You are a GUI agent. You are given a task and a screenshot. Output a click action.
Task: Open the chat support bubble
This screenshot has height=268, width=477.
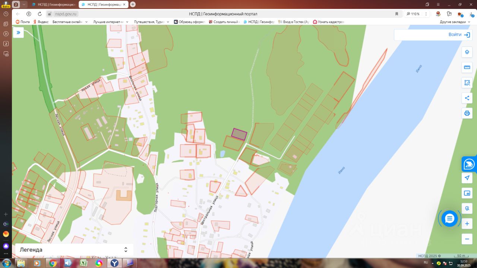[x=449, y=218]
